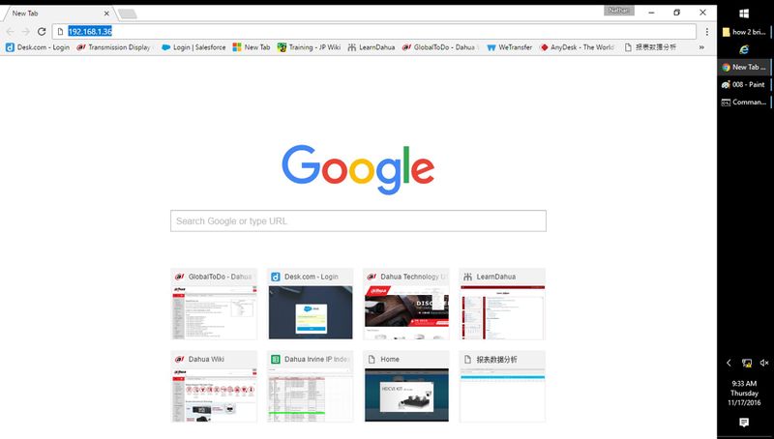Open the clock showing 9:33 AM Thursday
This screenshot has height=439, width=774.
pos(744,394)
